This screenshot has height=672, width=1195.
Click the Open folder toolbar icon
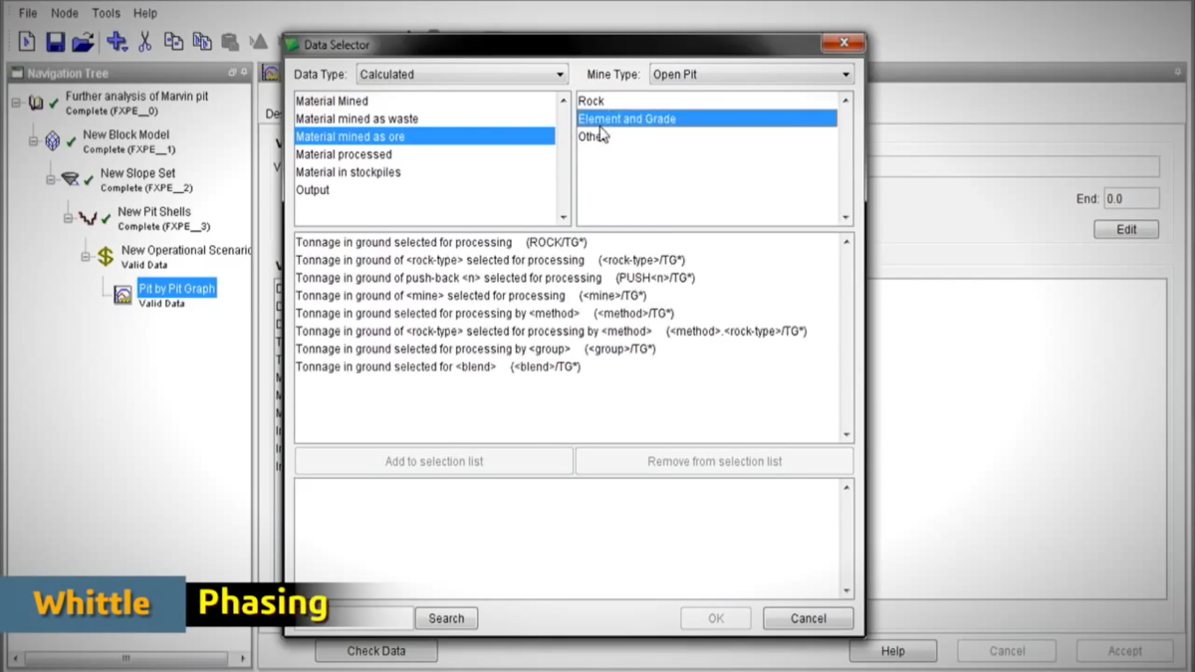pyautogui.click(x=84, y=42)
